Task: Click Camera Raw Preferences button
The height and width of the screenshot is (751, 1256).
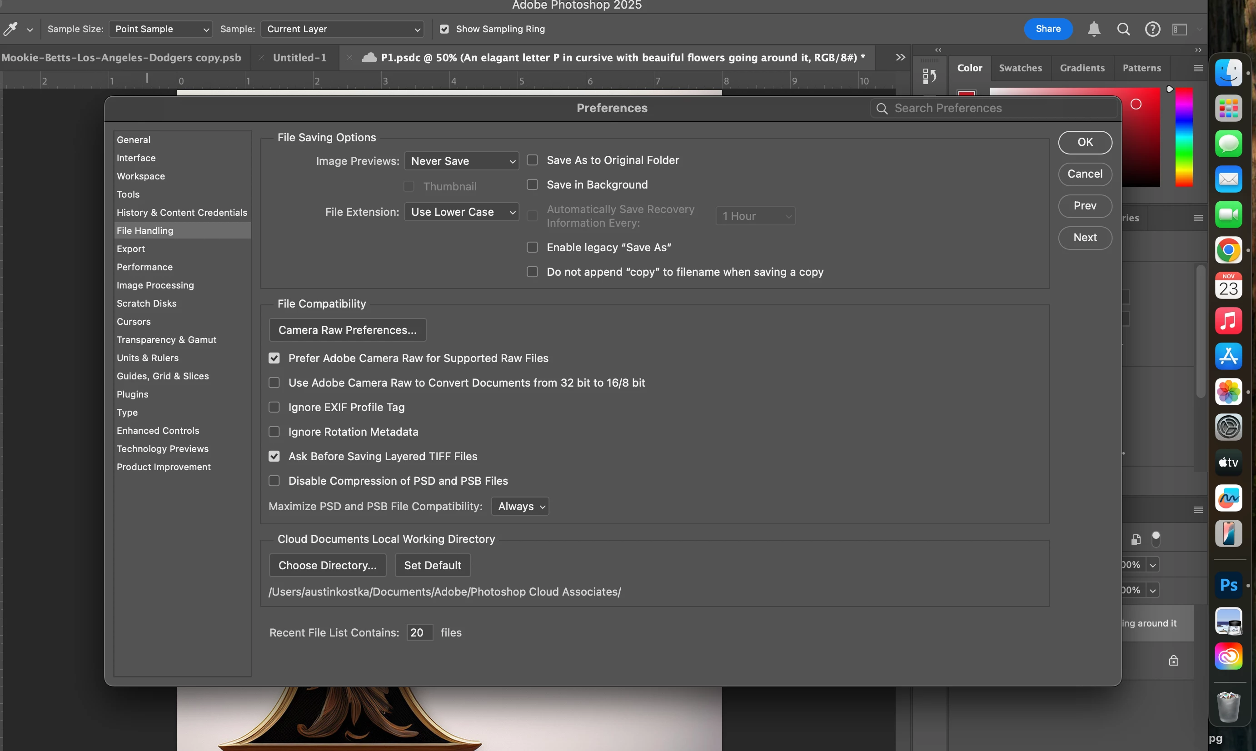Action: pyautogui.click(x=348, y=330)
